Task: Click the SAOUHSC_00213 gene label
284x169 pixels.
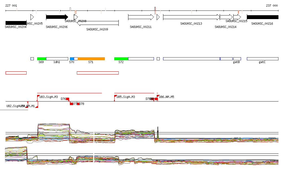Action: [191, 24]
